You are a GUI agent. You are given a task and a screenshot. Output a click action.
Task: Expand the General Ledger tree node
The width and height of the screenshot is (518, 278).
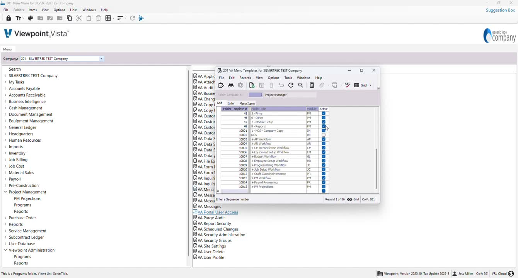pos(5,127)
